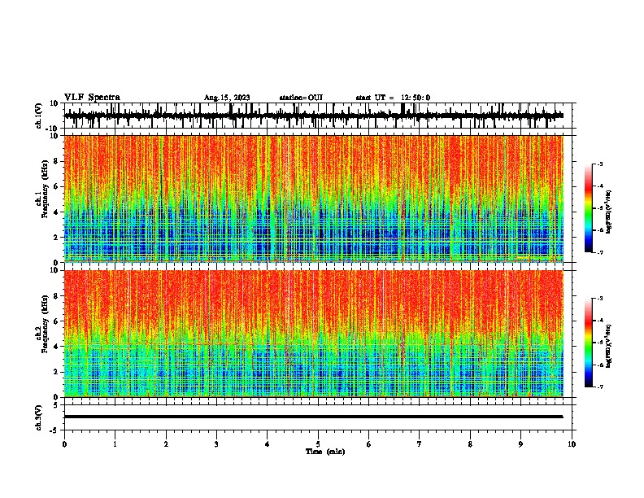Screen dimensions: 644x498
Task: Click the time axis tick label '1'
Action: (x=115, y=444)
